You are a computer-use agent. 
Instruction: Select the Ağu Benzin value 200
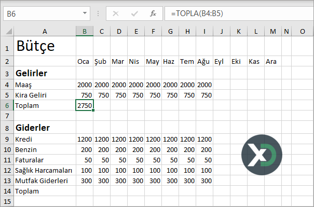point(204,149)
